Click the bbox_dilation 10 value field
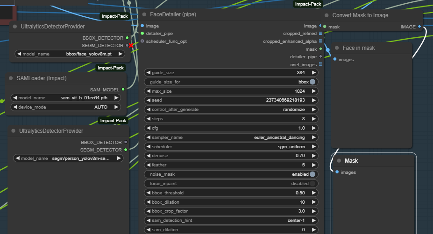 (x=231, y=202)
